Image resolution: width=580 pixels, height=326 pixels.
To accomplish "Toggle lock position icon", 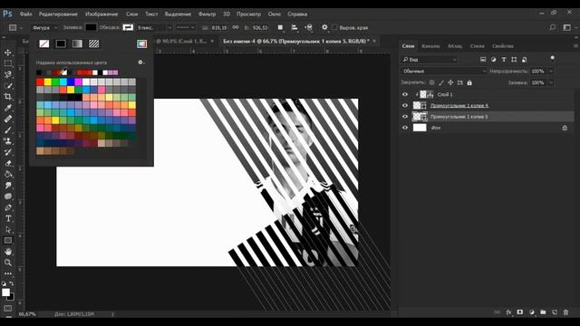I will click(x=450, y=82).
